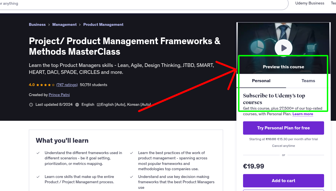Play the course preview video
The height and width of the screenshot is (191, 336).
click(283, 48)
